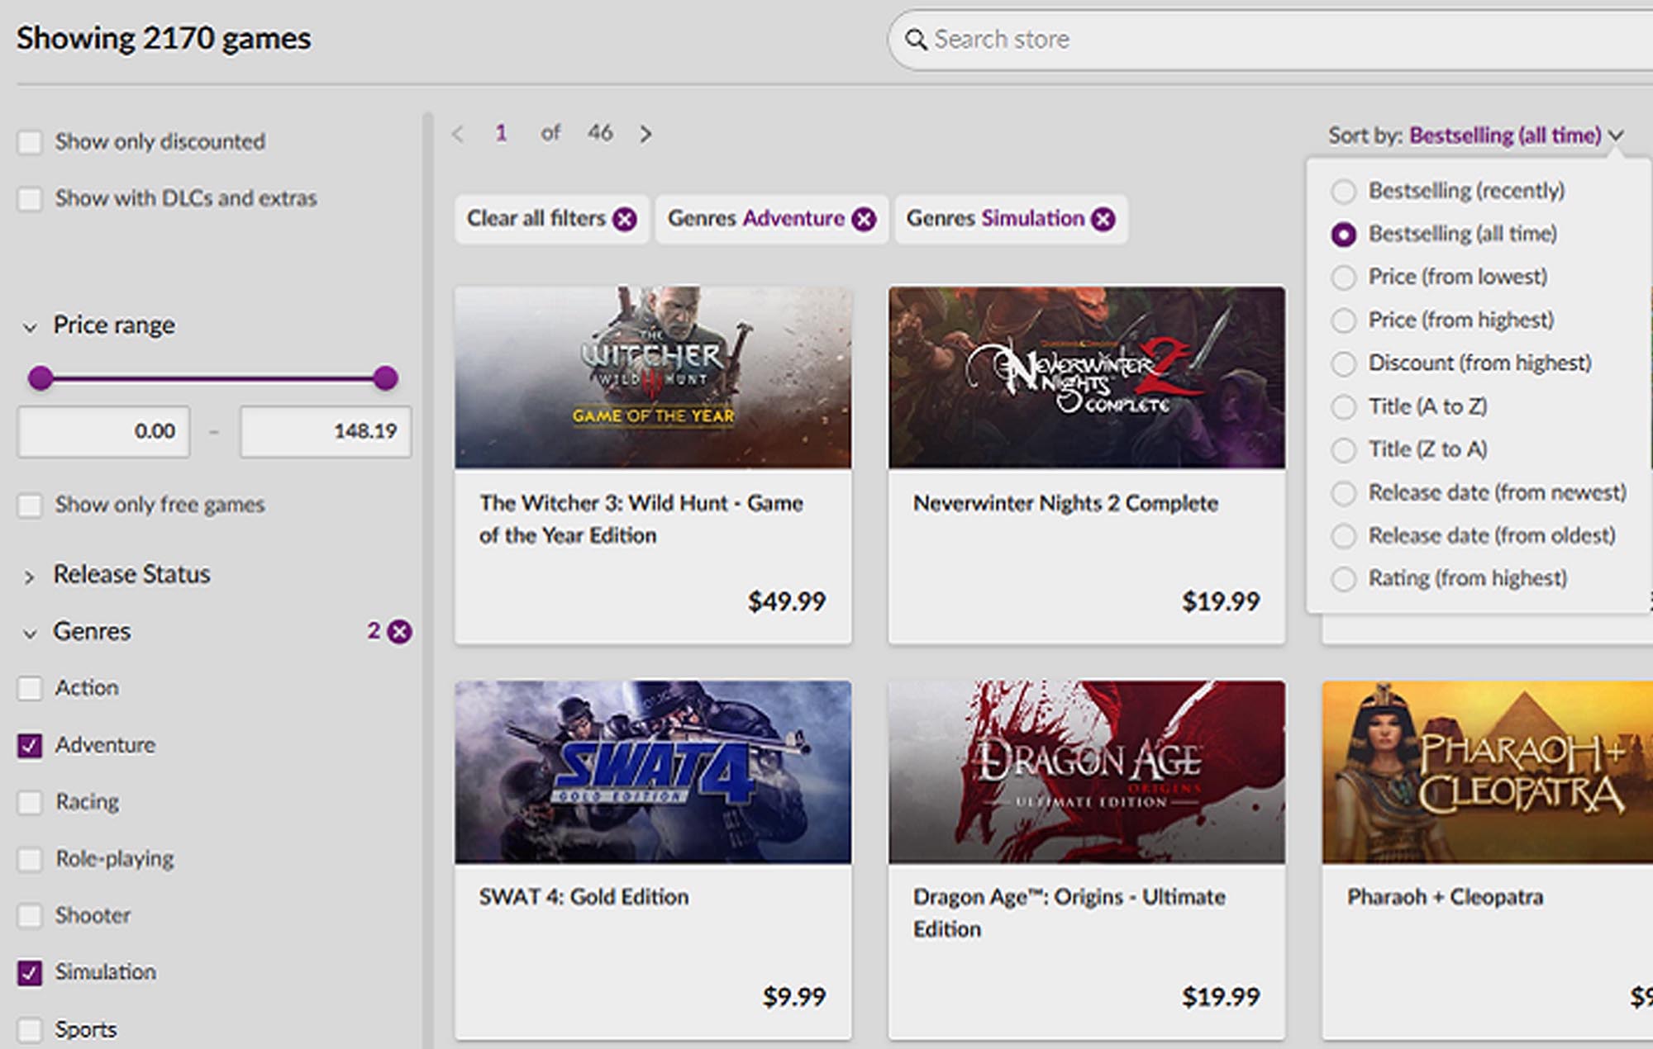Uncheck the Simulation genre box

pos(30,972)
